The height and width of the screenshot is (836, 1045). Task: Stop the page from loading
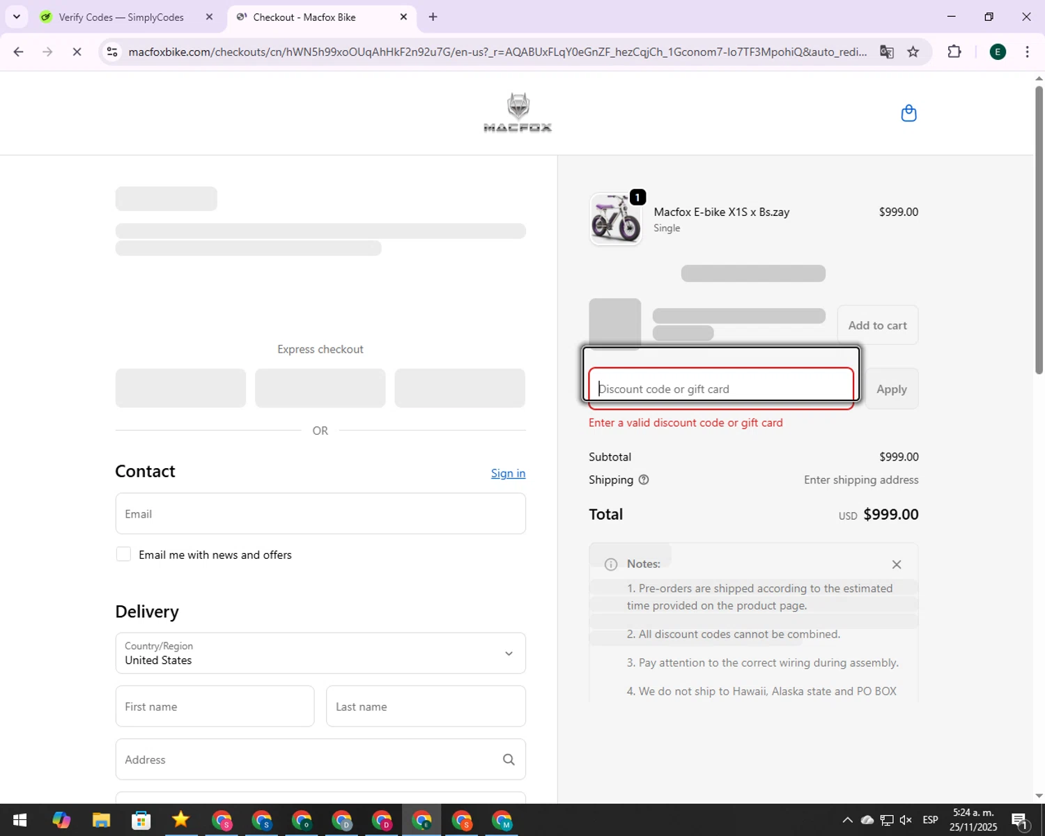click(x=77, y=52)
